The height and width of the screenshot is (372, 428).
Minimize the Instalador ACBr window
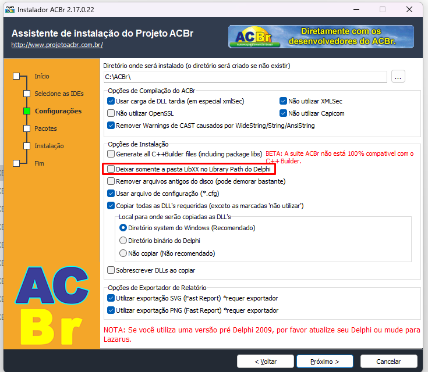(356, 9)
